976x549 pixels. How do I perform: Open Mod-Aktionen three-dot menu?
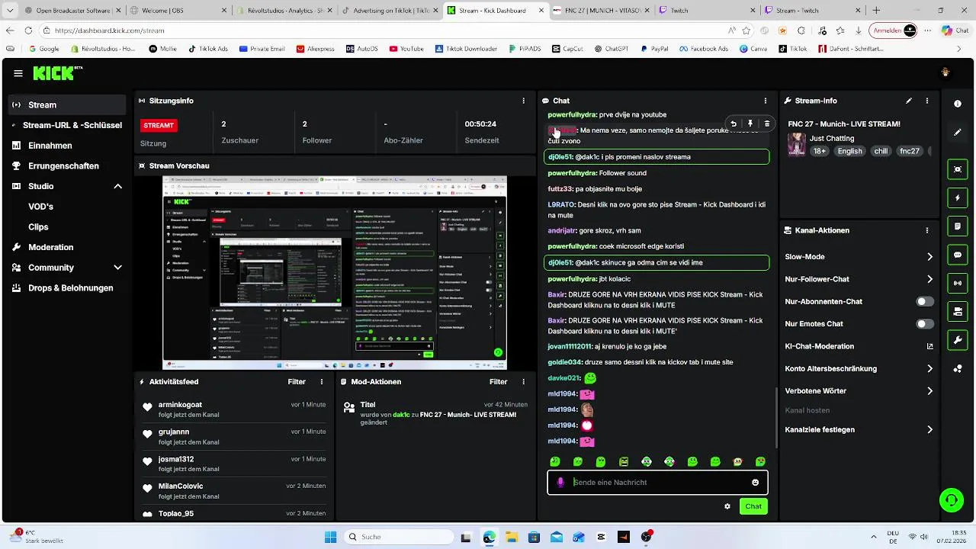point(523,382)
